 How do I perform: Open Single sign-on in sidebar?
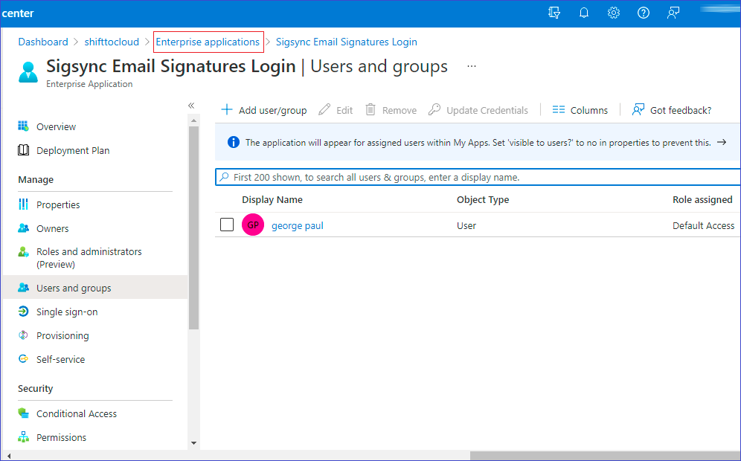pyautogui.click(x=67, y=312)
